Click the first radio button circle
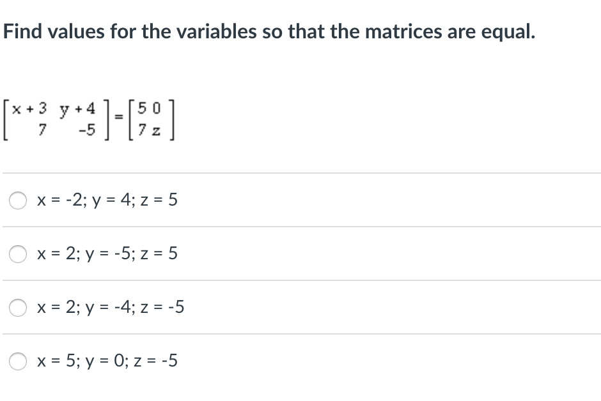The image size is (601, 401). (x=17, y=200)
